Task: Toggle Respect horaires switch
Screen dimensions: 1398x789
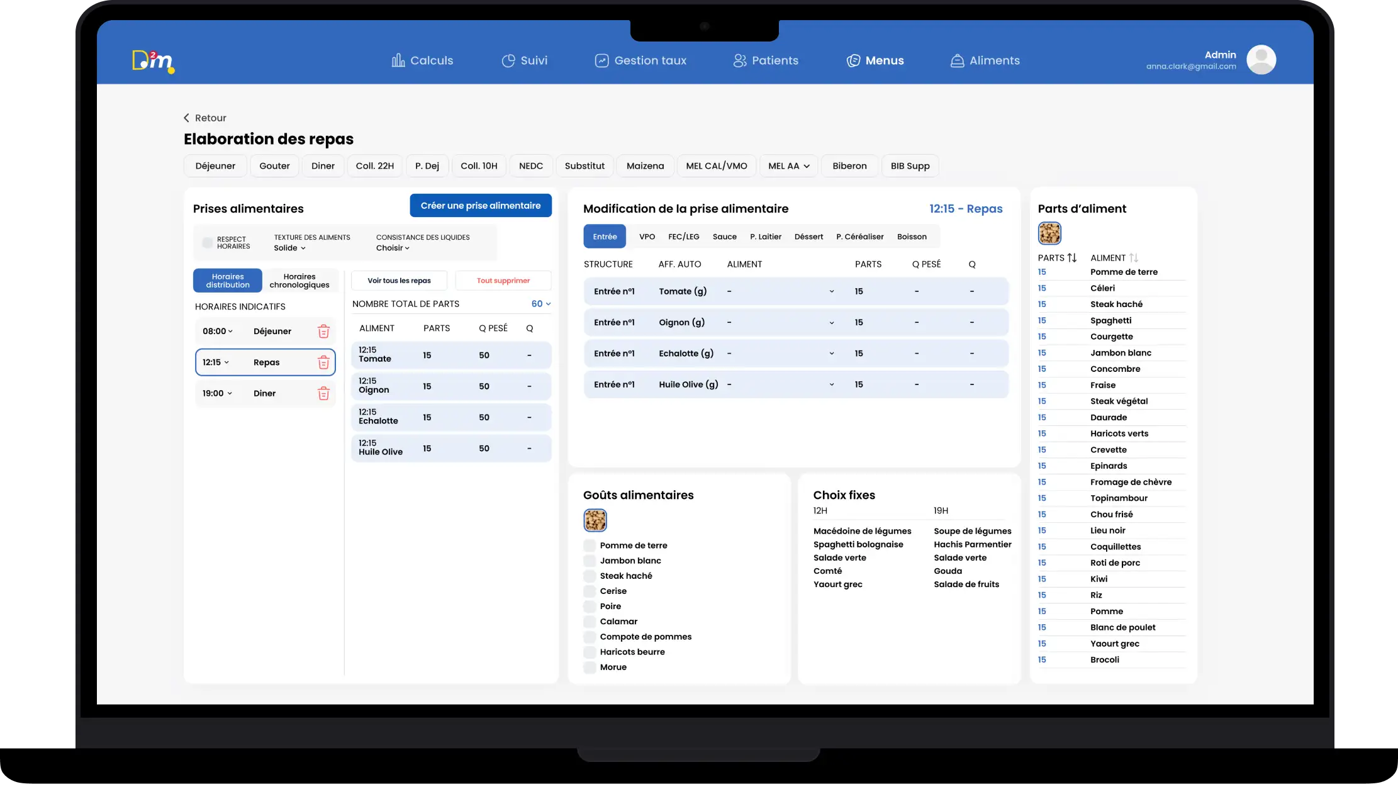Action: pos(207,243)
